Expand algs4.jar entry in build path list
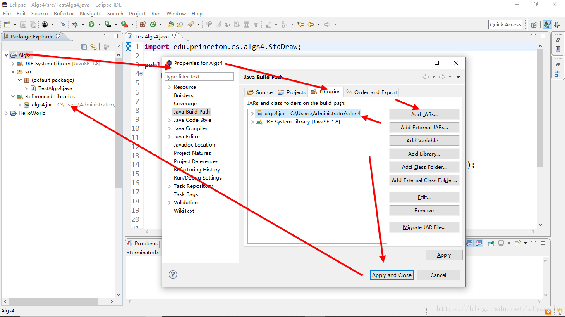 click(x=252, y=114)
